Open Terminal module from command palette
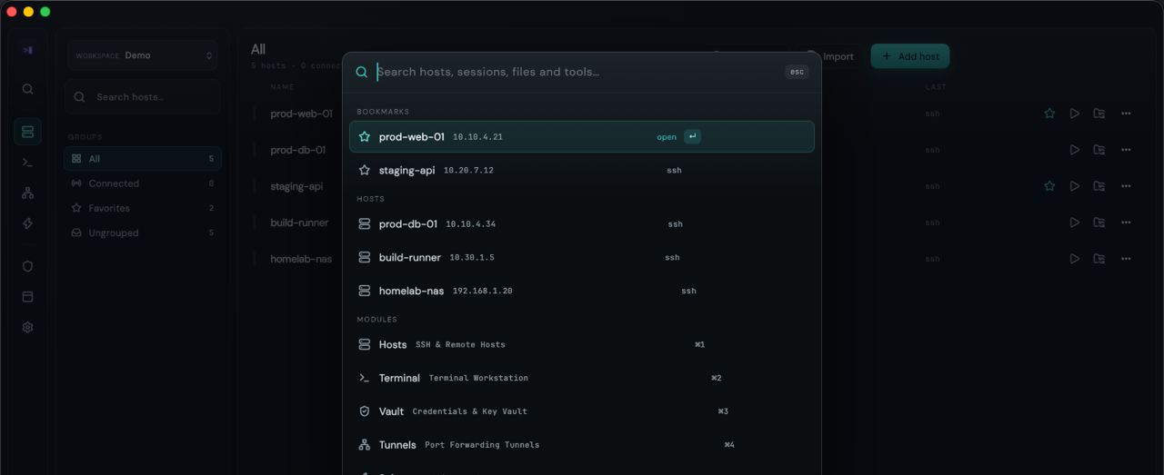Screen dimensions: 1164x475 pos(582,378)
